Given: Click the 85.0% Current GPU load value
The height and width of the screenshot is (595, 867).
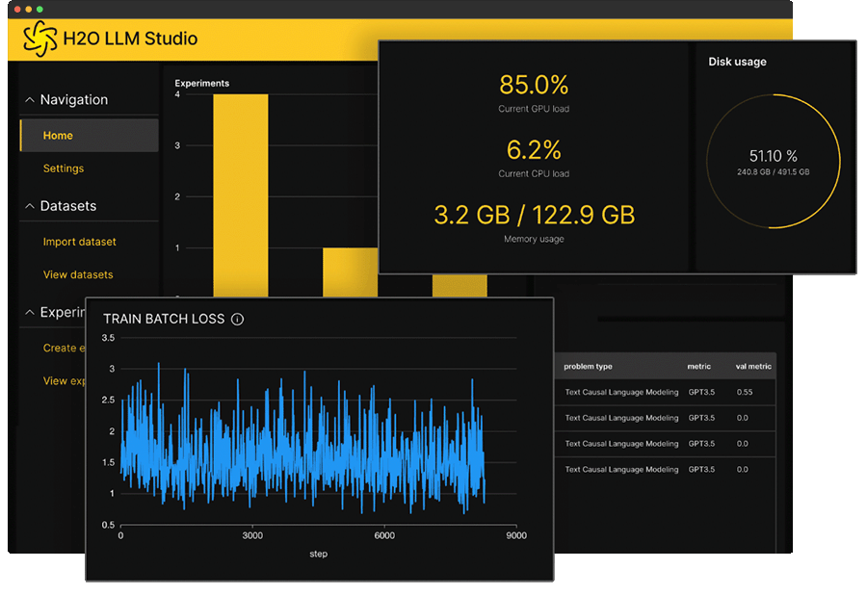Looking at the screenshot, I should click(534, 84).
